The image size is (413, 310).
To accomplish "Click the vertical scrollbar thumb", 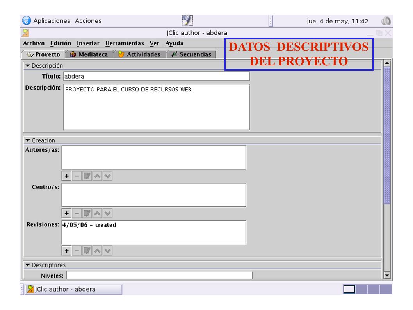I will click(x=387, y=136).
